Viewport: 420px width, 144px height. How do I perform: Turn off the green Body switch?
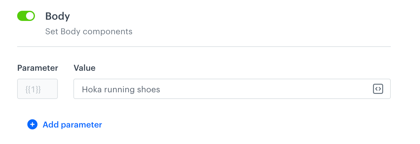click(26, 16)
